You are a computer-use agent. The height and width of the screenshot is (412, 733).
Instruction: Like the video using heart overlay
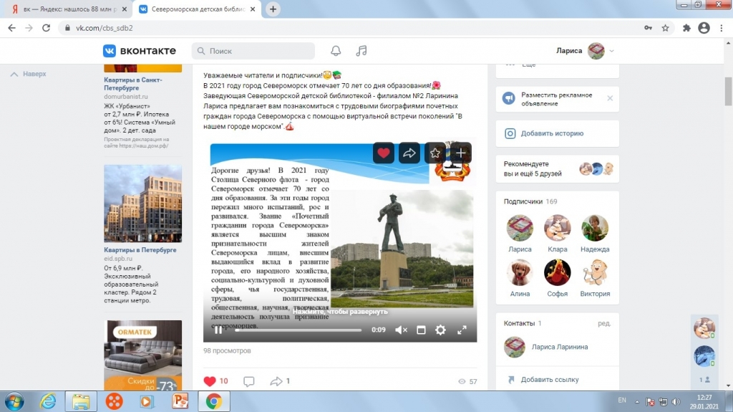point(384,153)
